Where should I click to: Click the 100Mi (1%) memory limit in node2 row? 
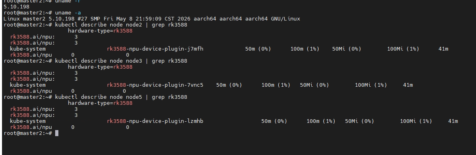tap(403, 49)
